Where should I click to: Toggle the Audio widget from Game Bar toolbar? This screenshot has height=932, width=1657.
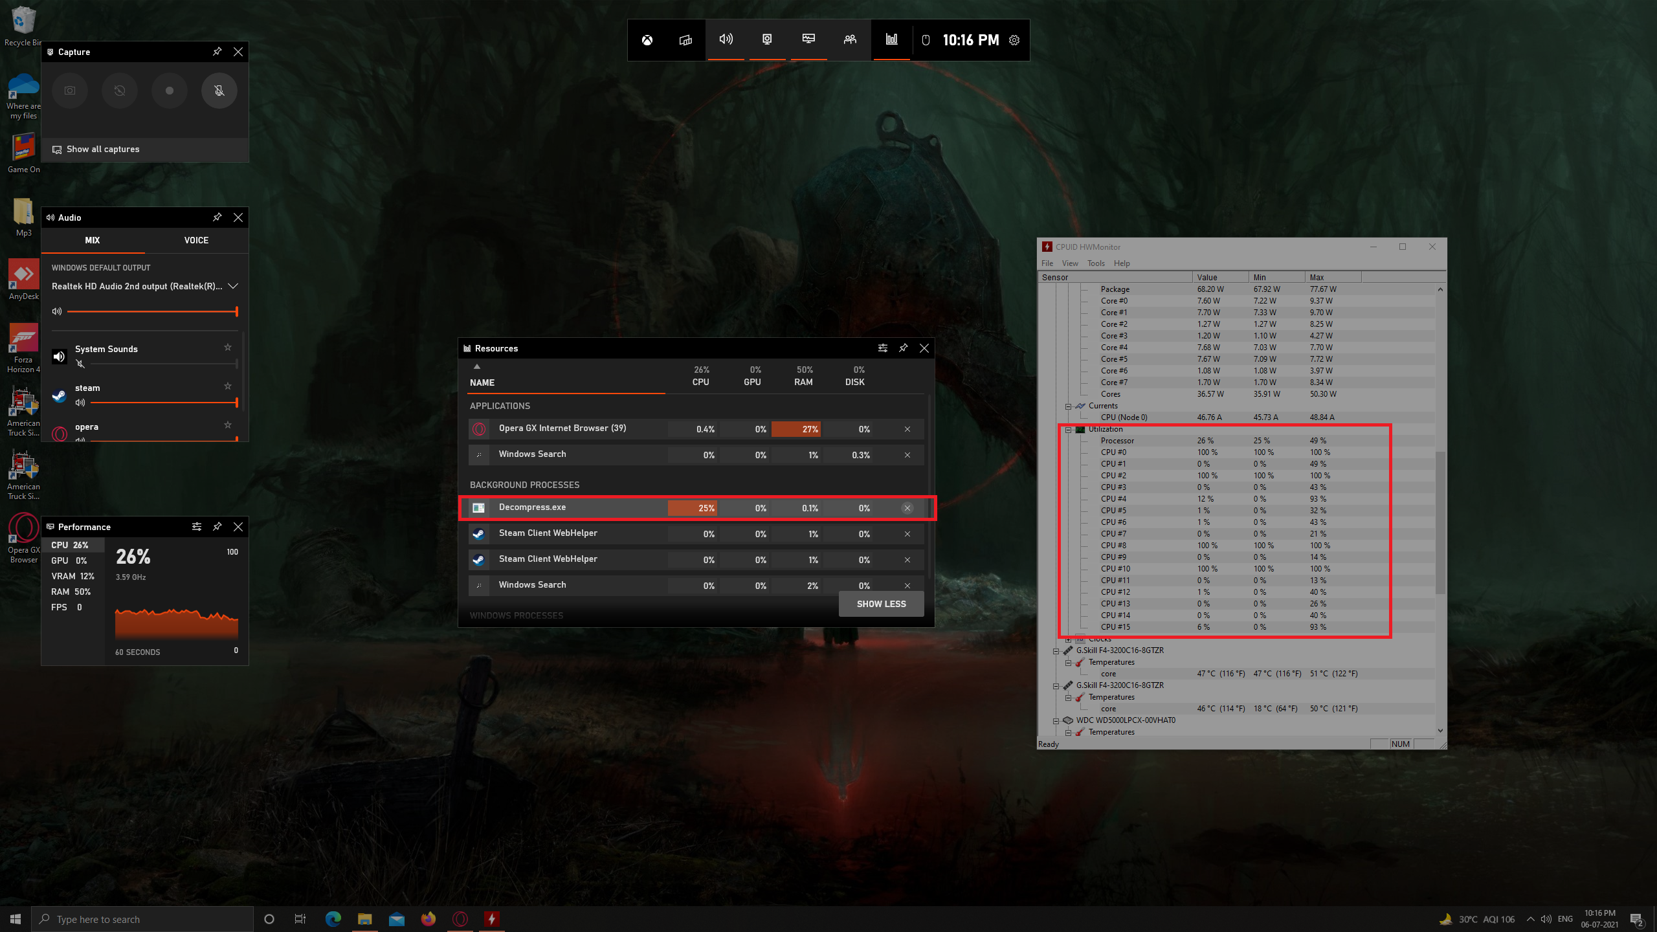(726, 40)
